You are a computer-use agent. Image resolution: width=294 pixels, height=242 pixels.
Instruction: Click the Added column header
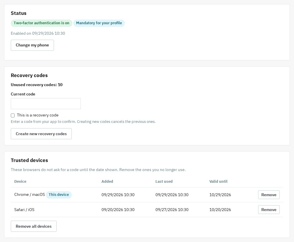click(x=107, y=181)
